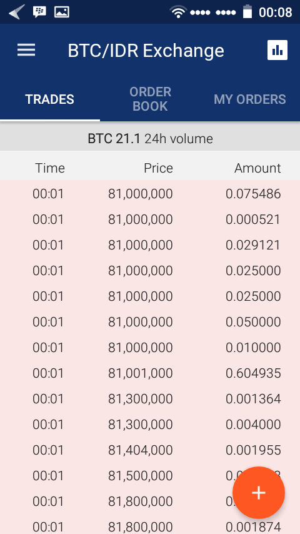Select the trade priced 81,001,000

[150, 373]
